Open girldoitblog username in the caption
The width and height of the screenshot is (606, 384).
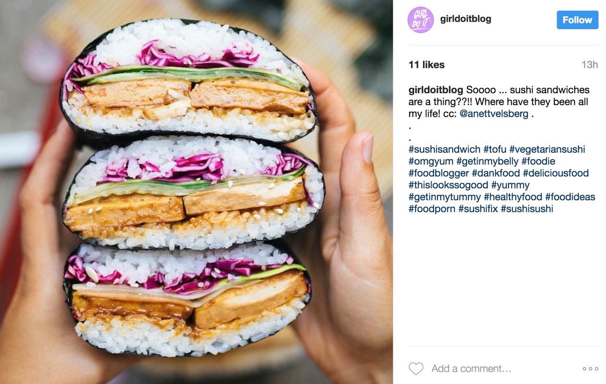coord(436,90)
